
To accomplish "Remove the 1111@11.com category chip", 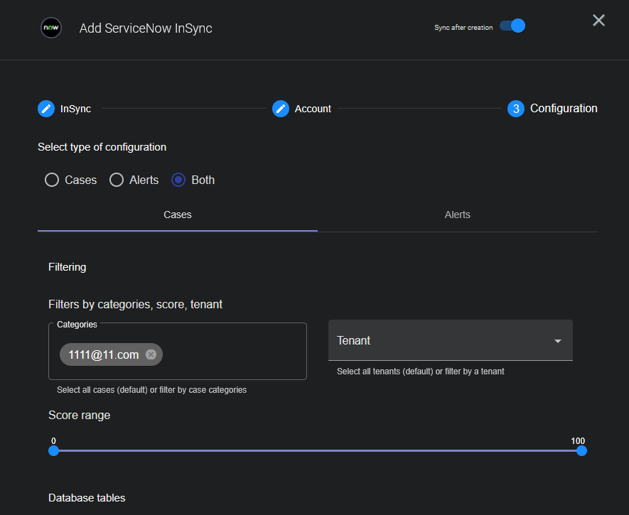I will (151, 354).
